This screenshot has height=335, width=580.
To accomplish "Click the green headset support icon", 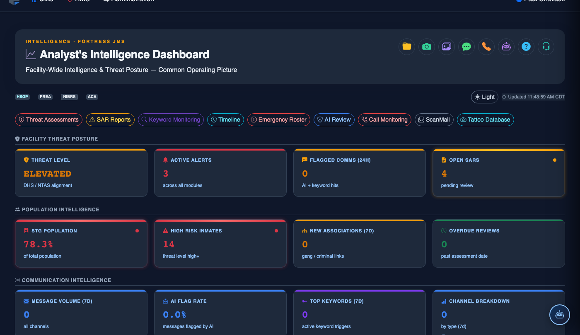I will click(546, 47).
